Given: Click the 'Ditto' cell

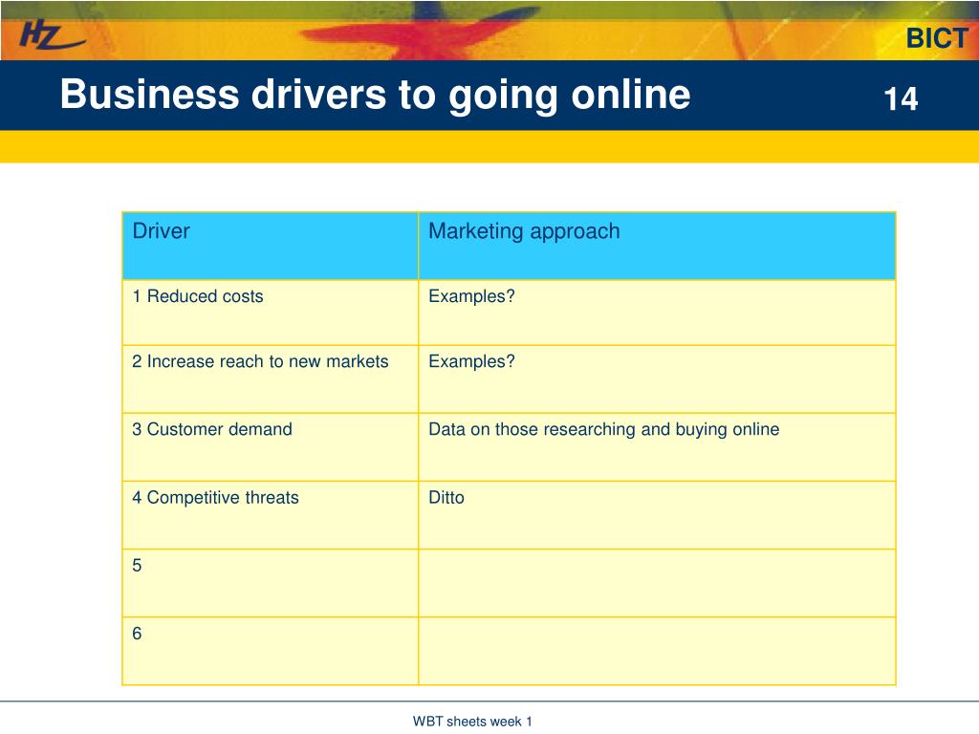Looking at the screenshot, I should [657, 515].
